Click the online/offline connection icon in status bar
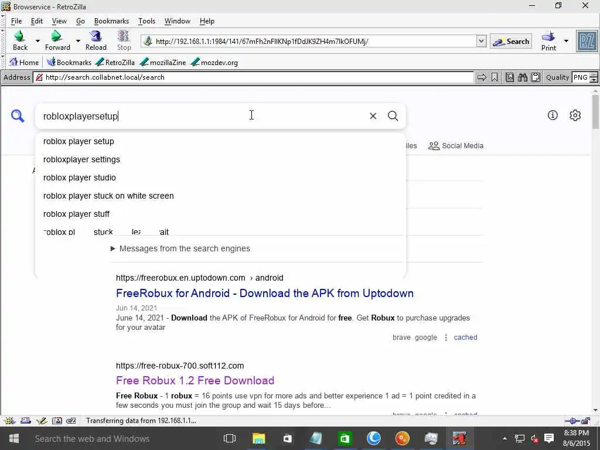The width and height of the screenshot is (600, 450). coord(572,421)
